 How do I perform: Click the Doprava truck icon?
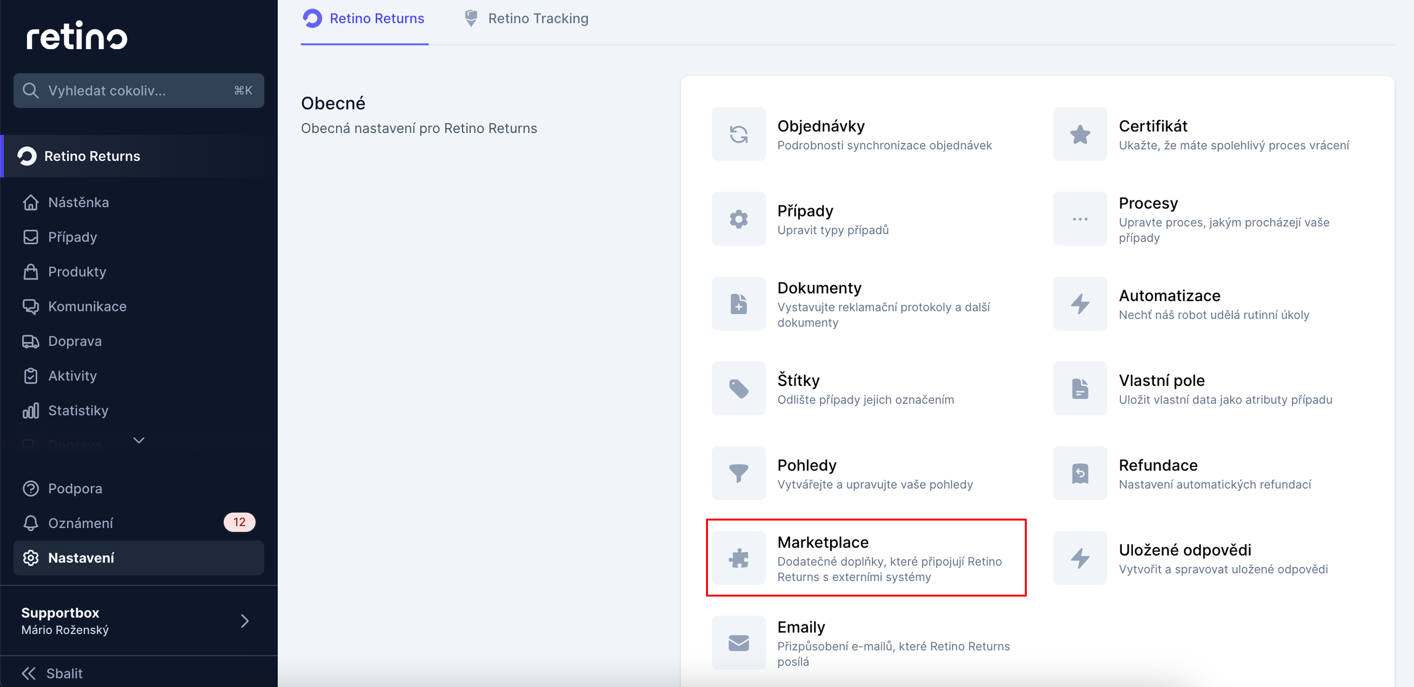click(x=31, y=341)
